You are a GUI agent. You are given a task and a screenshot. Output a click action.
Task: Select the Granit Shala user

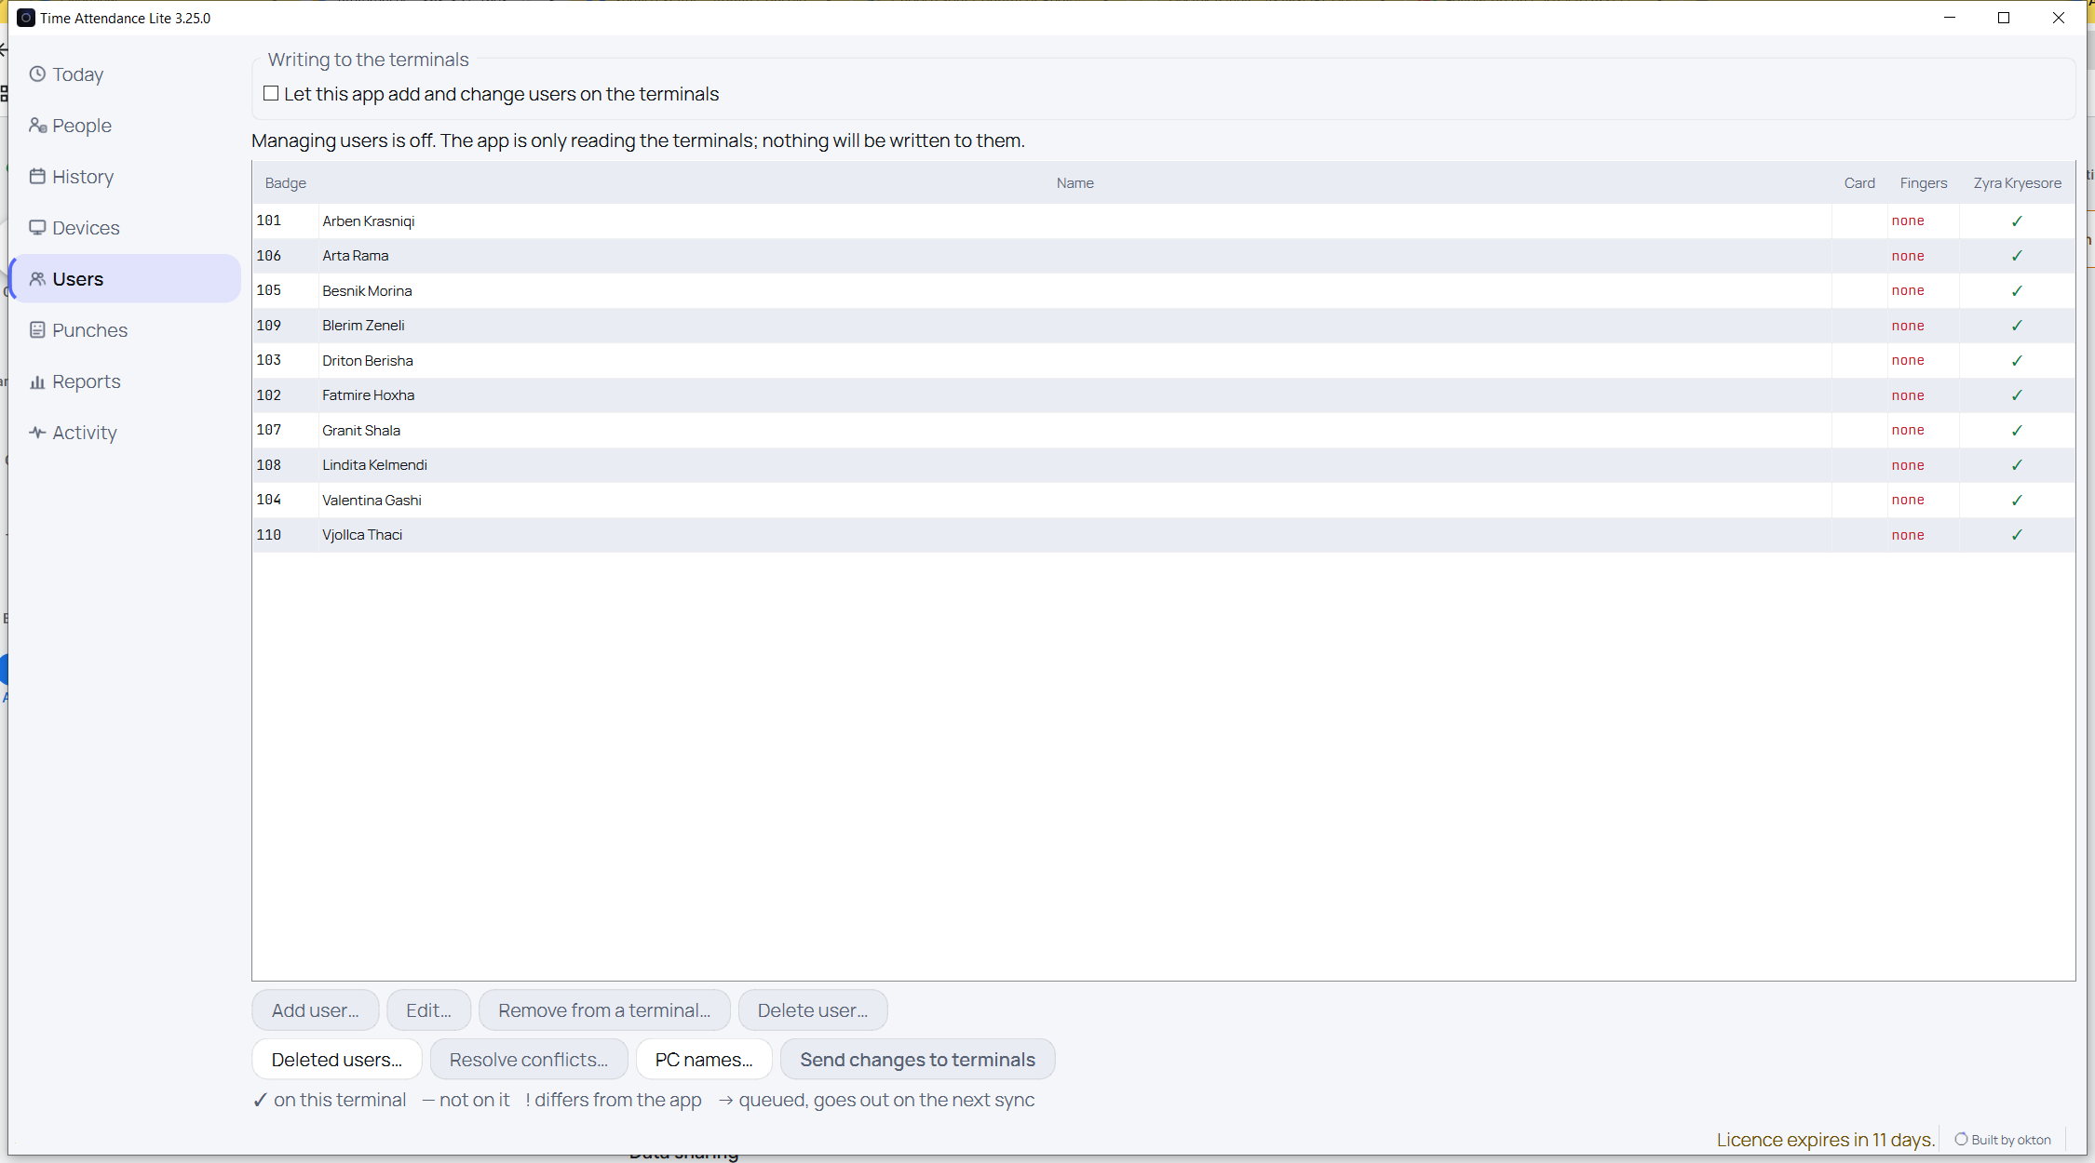pos(1163,430)
